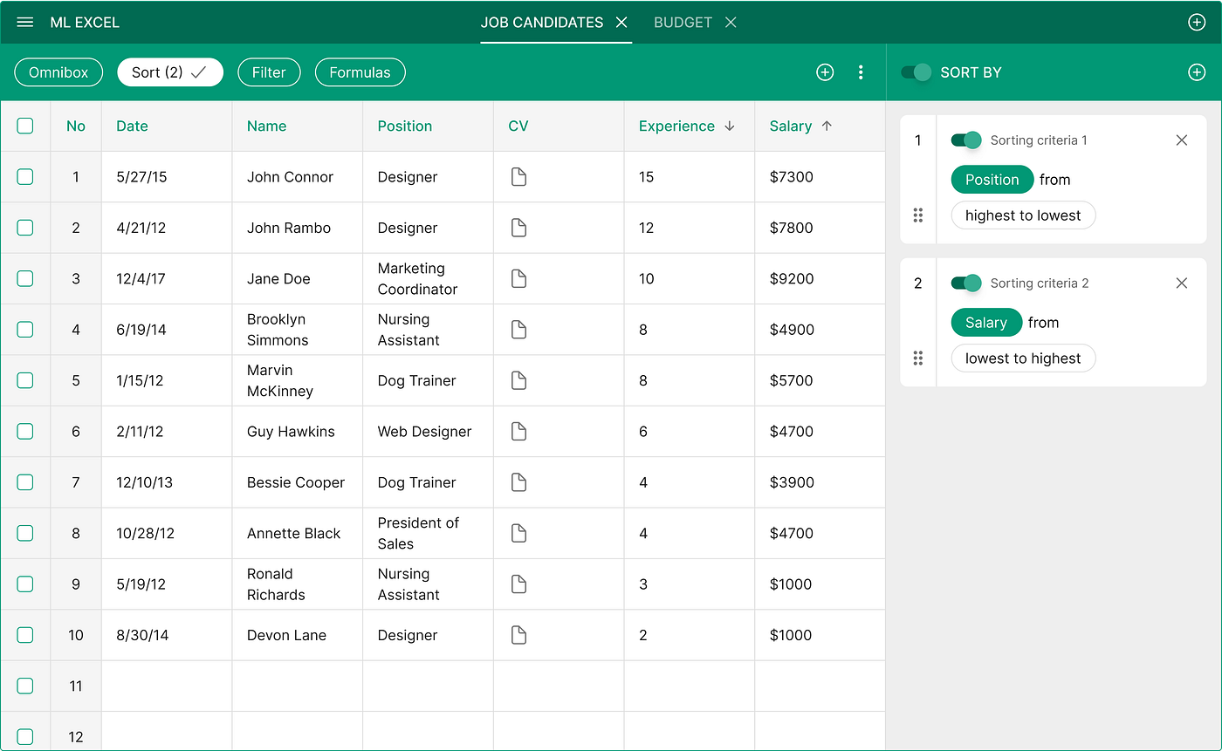The image size is (1222, 751).
Task: Open John Connor's CV document icon
Action: [x=518, y=176]
